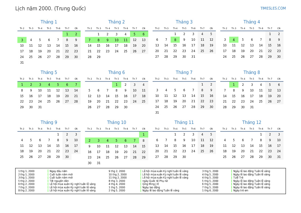Click legend date '4 thg 4, 2000'
Image resolution: width=301 pixels, height=213 pixels.
pyautogui.click(x=117, y=184)
